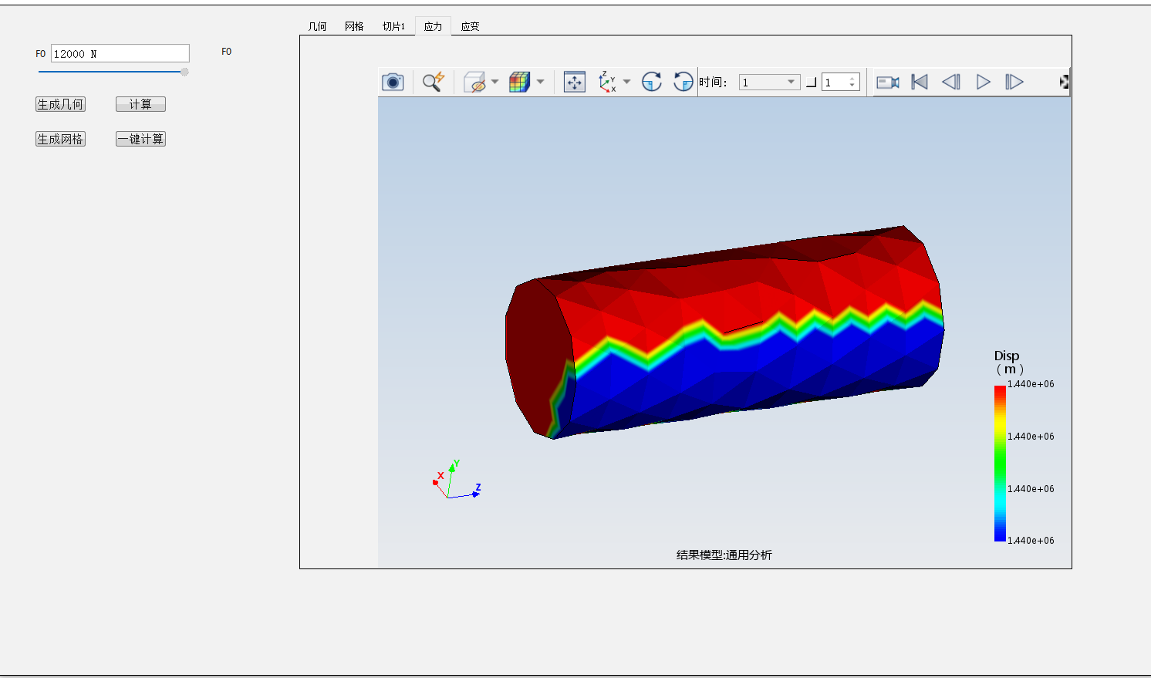Open the display visibility dropdown arrow

coord(494,82)
